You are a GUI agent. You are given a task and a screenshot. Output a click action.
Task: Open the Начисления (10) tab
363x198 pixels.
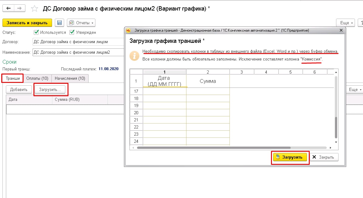click(70, 78)
